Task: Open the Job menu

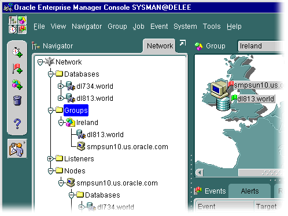Action: [x=138, y=26]
